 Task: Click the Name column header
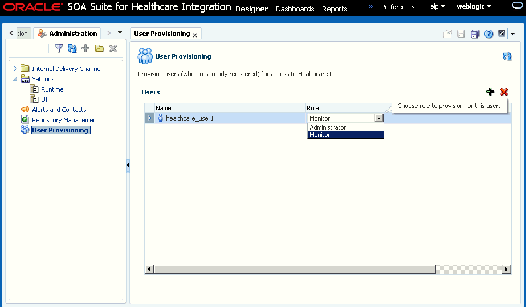pos(230,108)
